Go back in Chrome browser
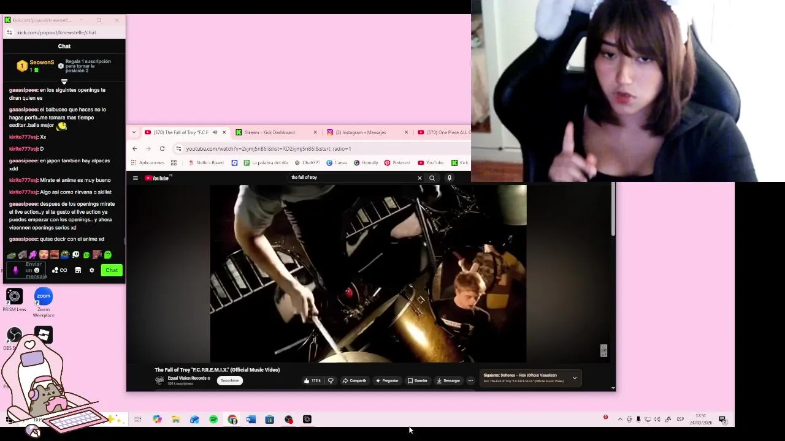The height and width of the screenshot is (441, 785). (x=135, y=149)
